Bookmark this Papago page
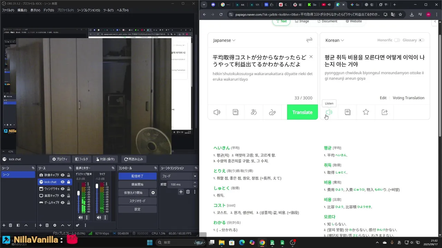 [x=400, y=14]
